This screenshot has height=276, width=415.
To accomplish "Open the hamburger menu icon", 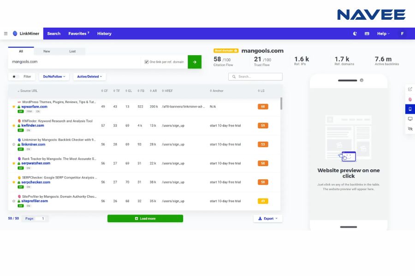I will tap(6, 34).
